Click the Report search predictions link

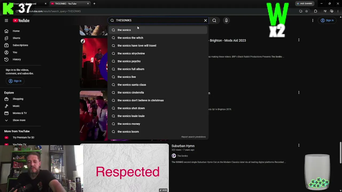pos(193,137)
